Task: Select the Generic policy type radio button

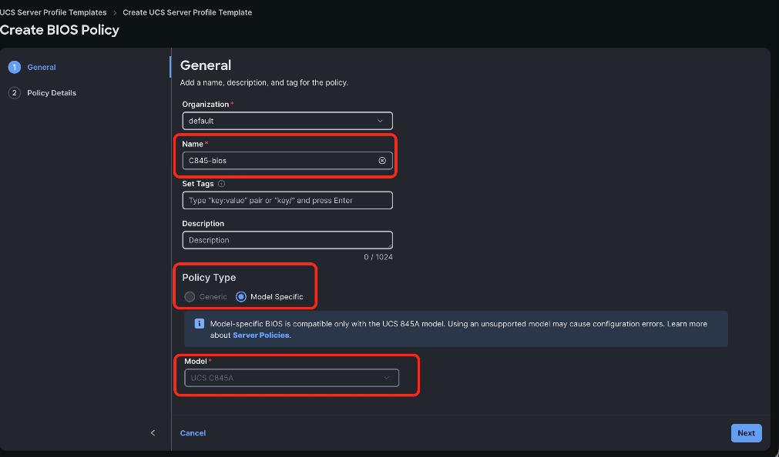Action: click(190, 297)
